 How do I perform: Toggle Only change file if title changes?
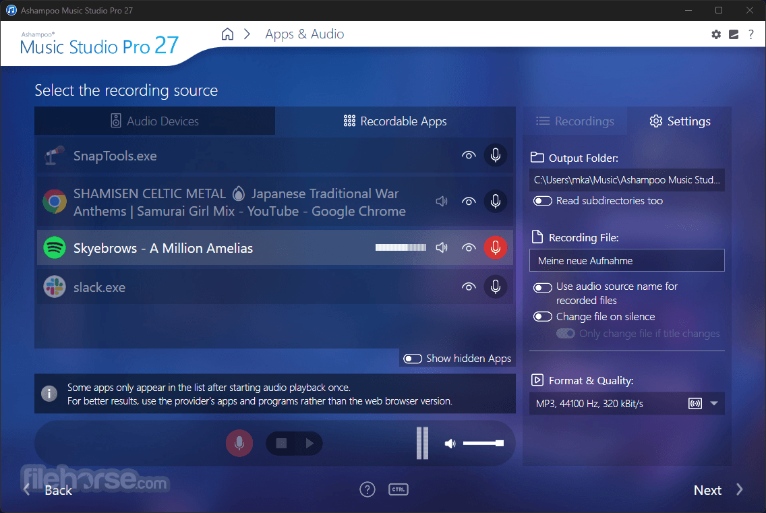[x=566, y=333]
